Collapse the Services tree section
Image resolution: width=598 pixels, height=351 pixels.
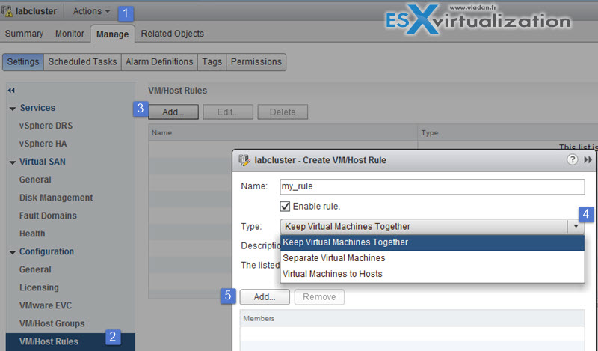13,109
